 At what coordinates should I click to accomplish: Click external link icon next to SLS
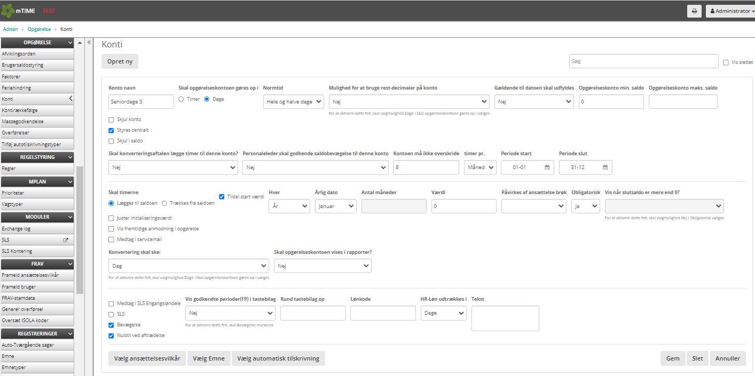click(x=66, y=240)
